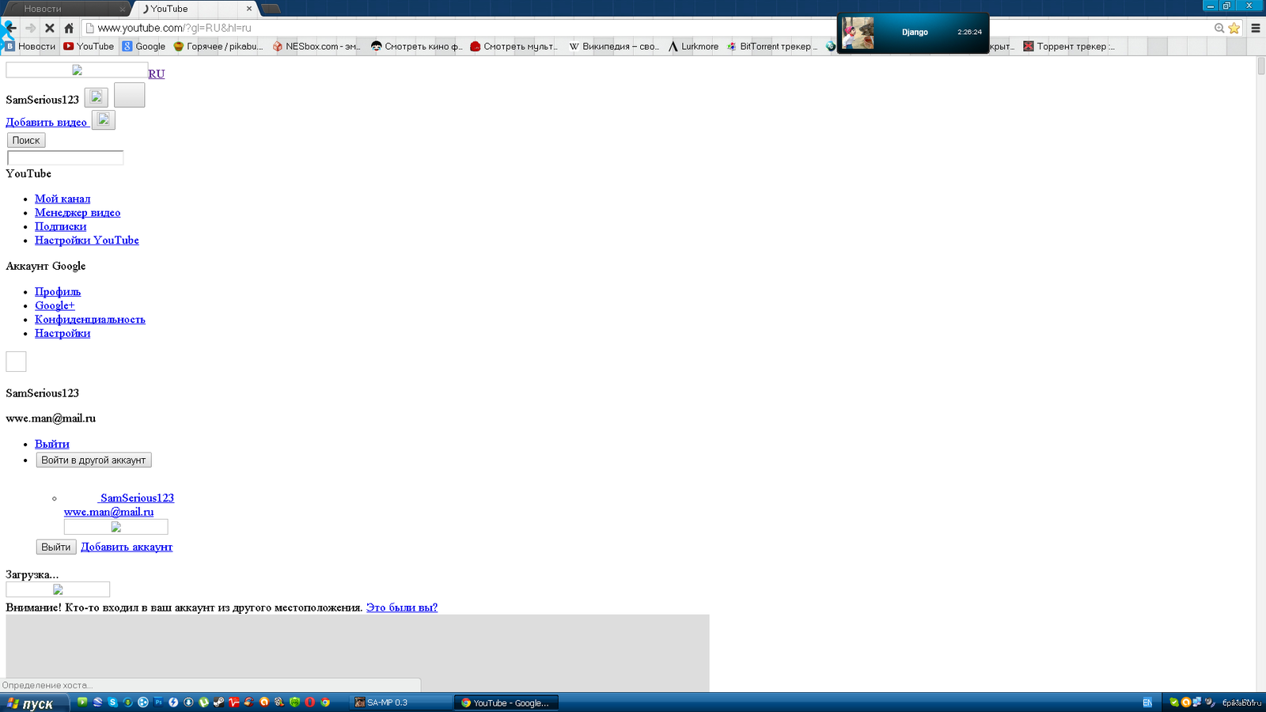Open the Подписки link
Screen dimensions: 1266x712
click(x=60, y=226)
